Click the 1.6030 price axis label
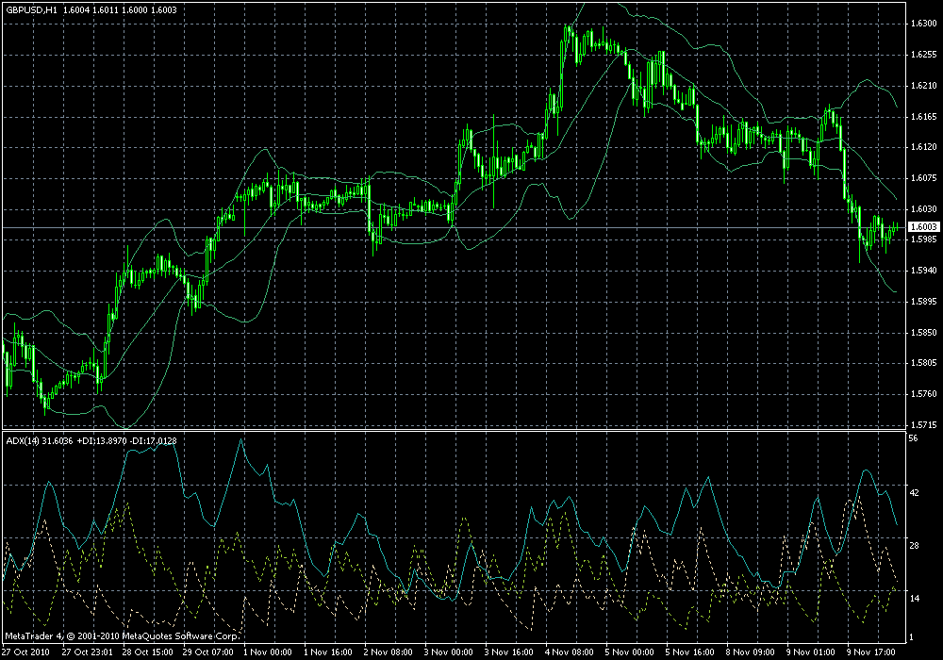The image size is (943, 660). click(924, 209)
